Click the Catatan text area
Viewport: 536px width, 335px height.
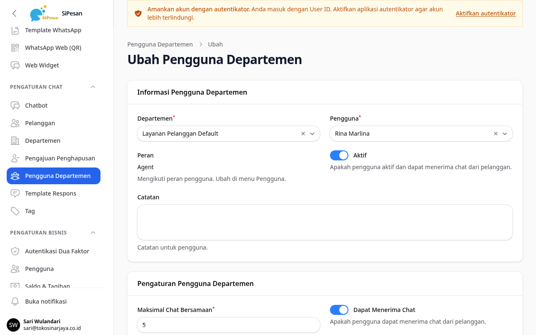click(x=325, y=222)
